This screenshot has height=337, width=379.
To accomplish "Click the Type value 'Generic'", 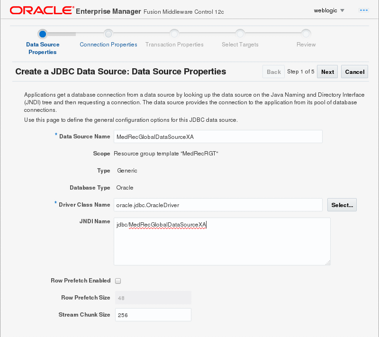I will 127,171.
